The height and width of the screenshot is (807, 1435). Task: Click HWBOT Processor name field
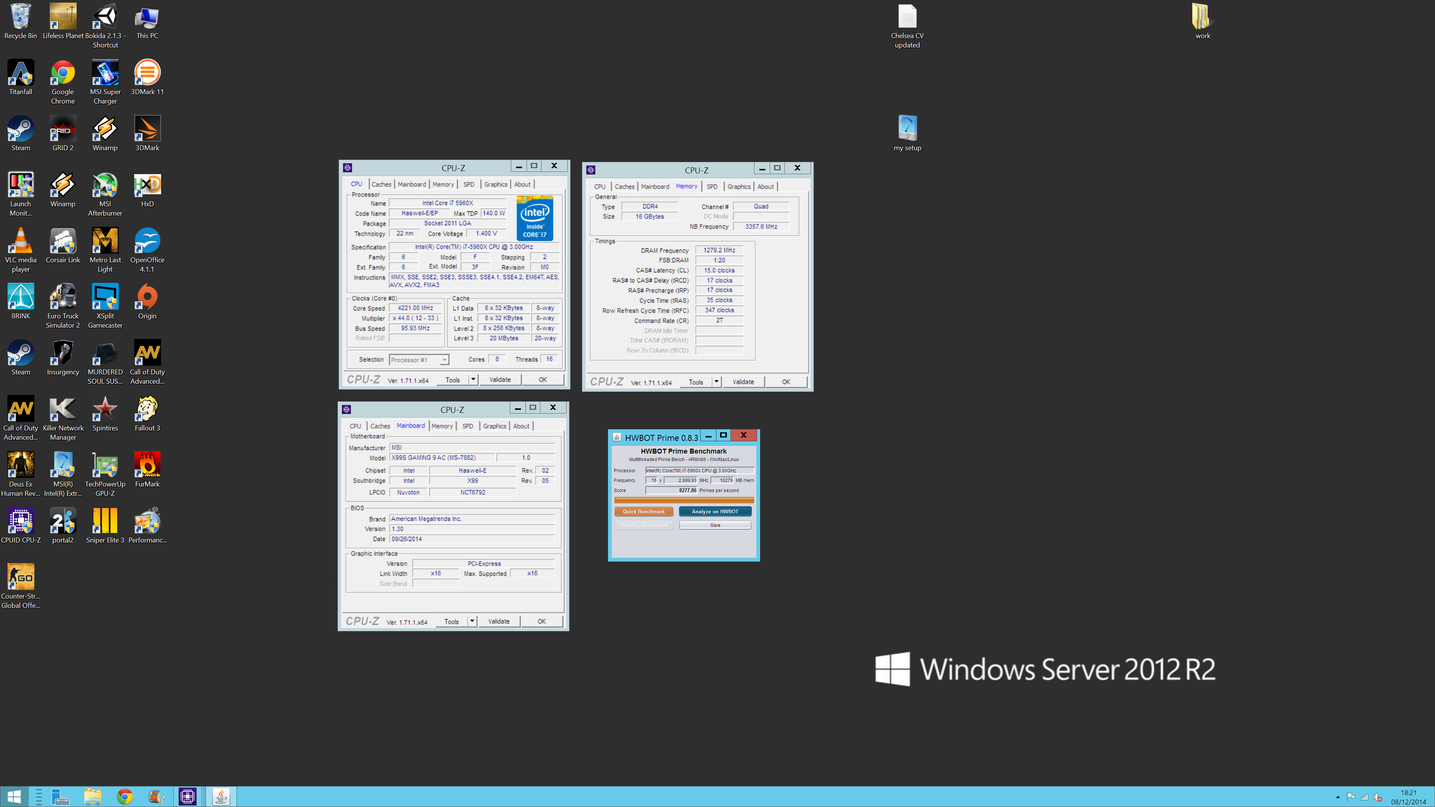[x=699, y=471]
